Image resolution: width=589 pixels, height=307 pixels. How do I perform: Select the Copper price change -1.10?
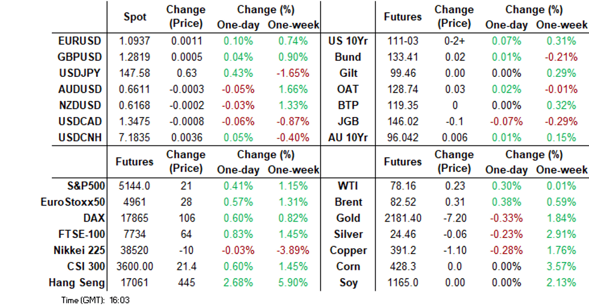click(454, 250)
